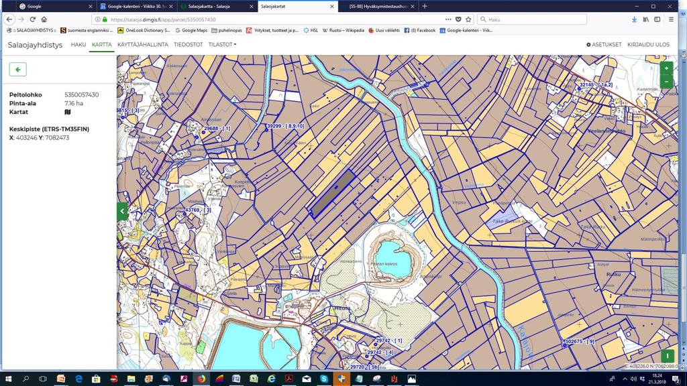Open Firefox from the taskbar
Screen dimensions: 687x386
tap(201, 379)
